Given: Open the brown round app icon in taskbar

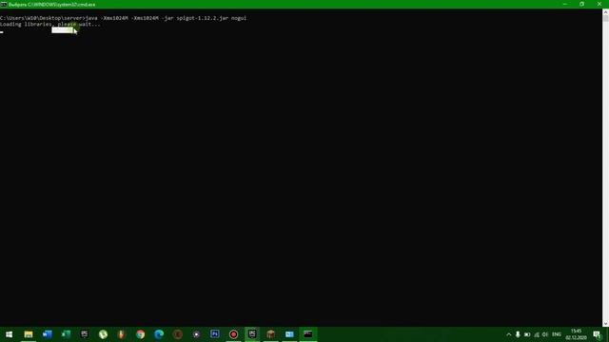Looking at the screenshot, I should point(178,334).
